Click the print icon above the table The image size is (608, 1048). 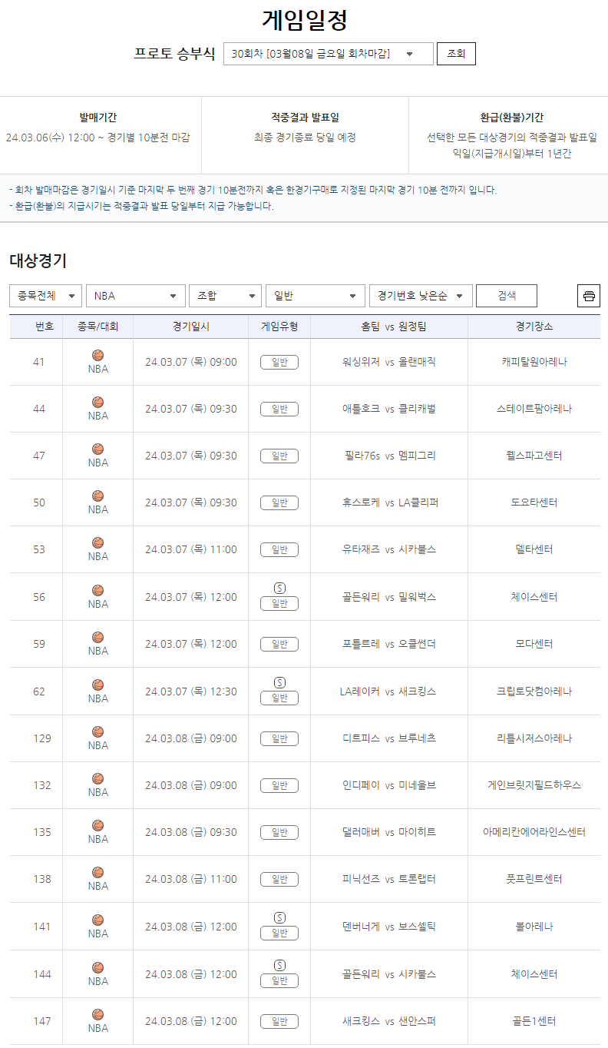(589, 296)
